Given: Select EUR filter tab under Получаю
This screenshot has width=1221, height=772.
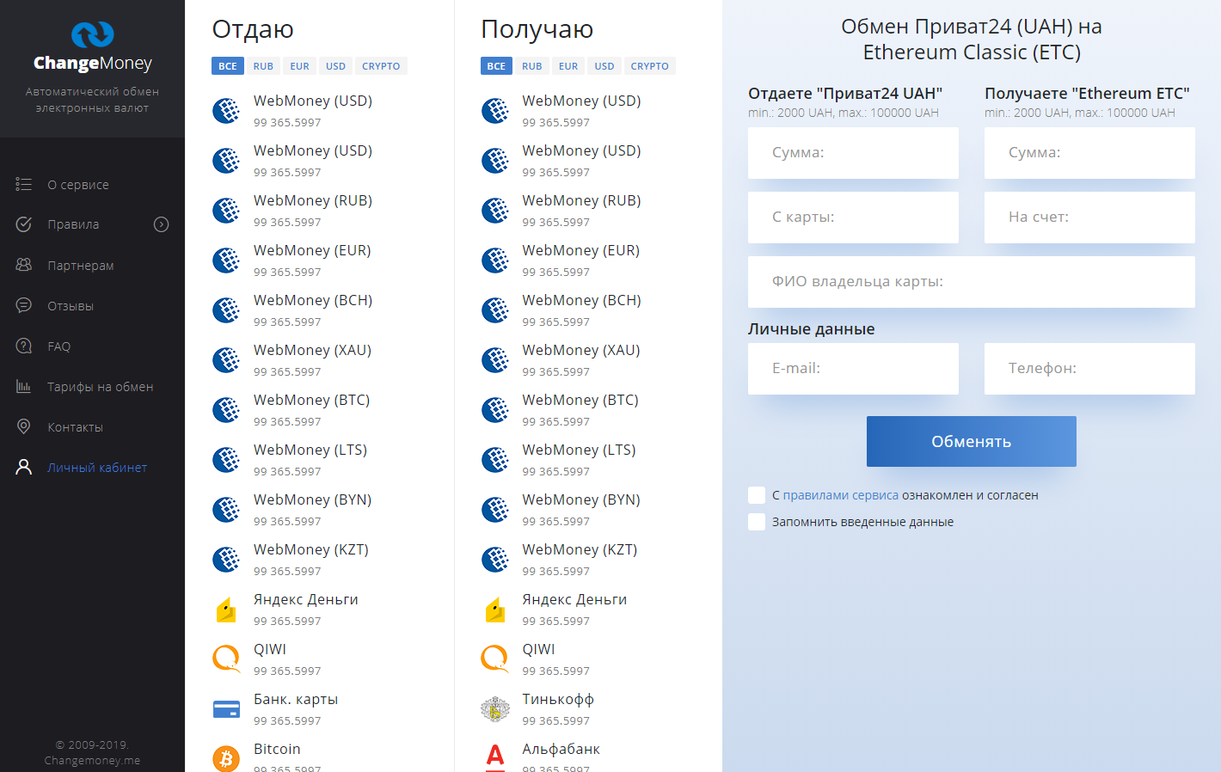Looking at the screenshot, I should tap(568, 66).
